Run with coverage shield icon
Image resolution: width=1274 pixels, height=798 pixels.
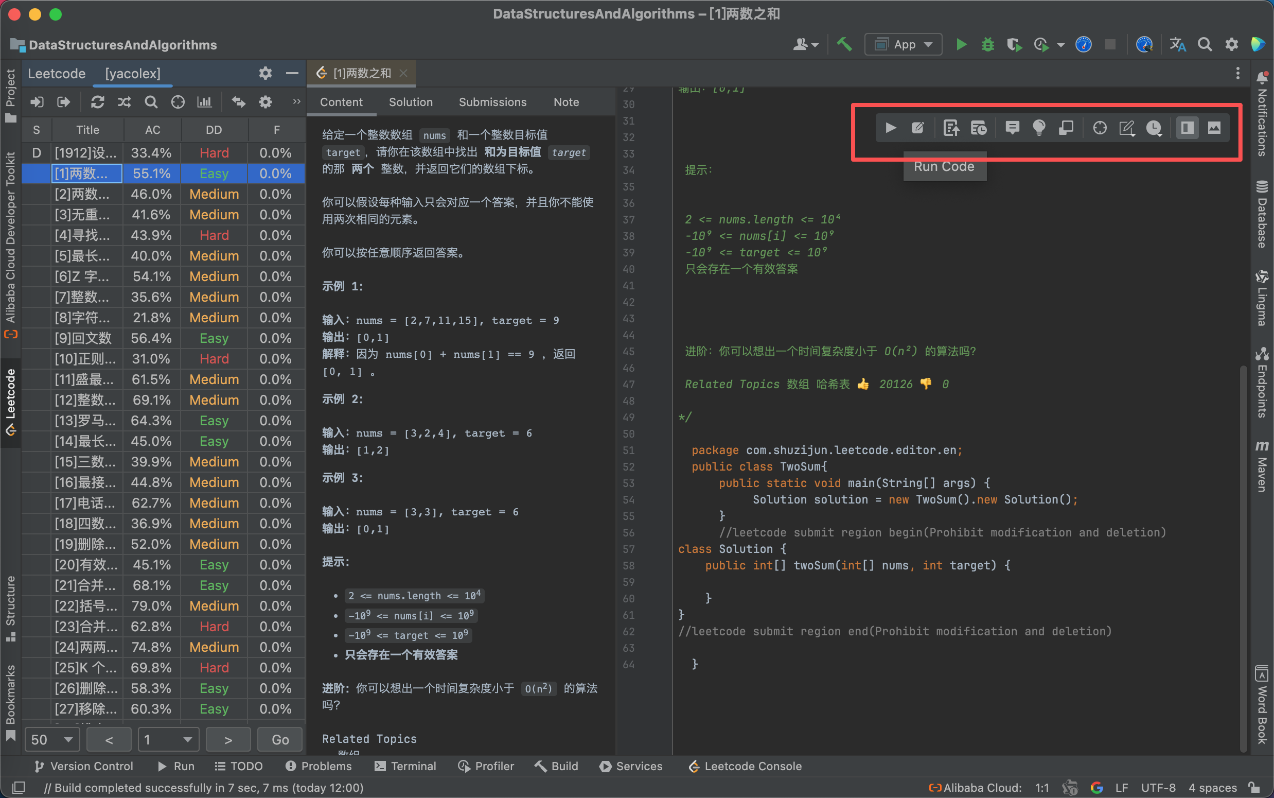[x=1014, y=44]
